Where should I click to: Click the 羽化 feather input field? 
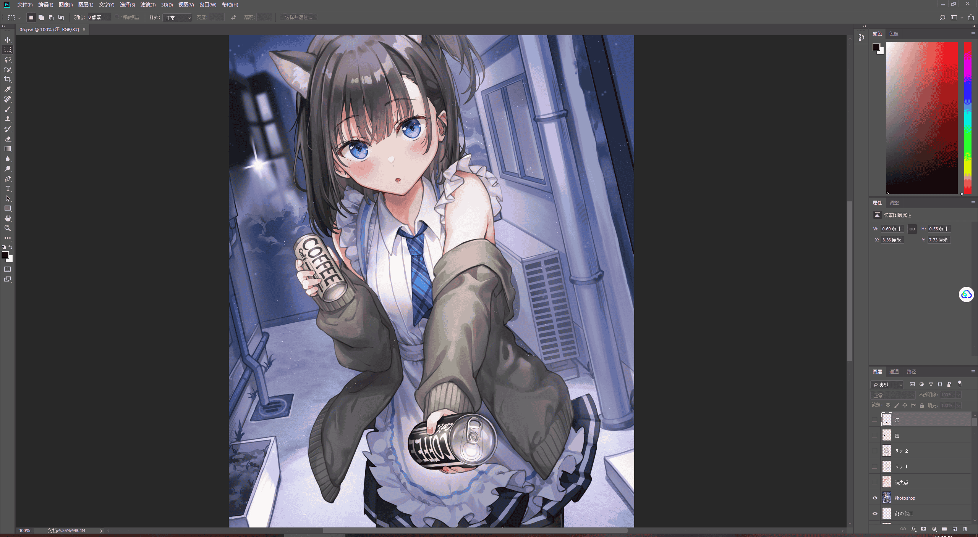99,18
